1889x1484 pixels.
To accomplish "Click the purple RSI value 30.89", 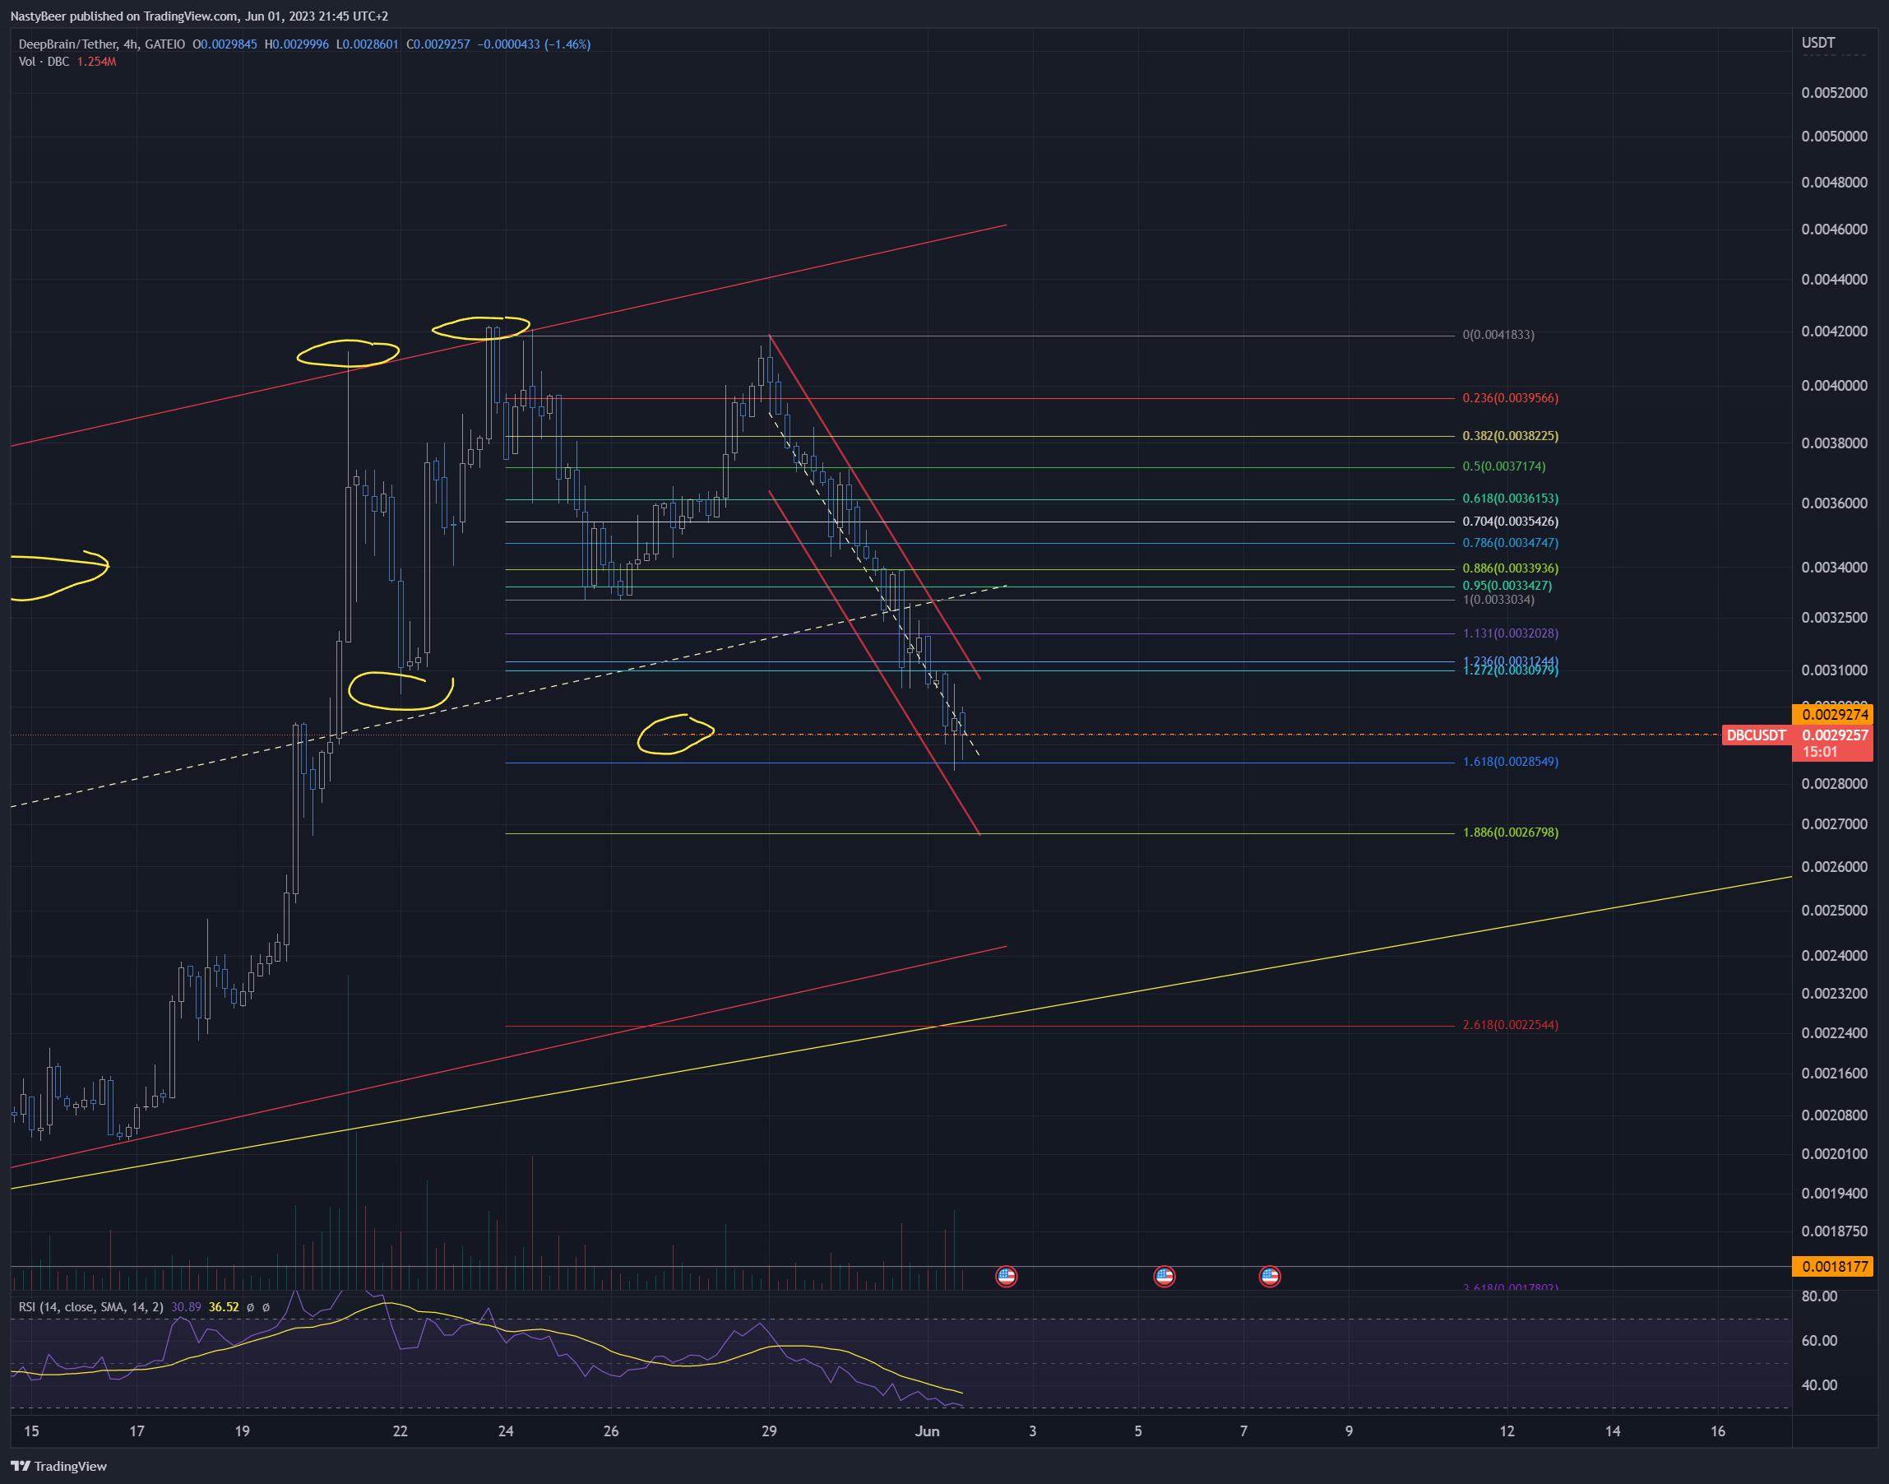I will pyautogui.click(x=186, y=1307).
